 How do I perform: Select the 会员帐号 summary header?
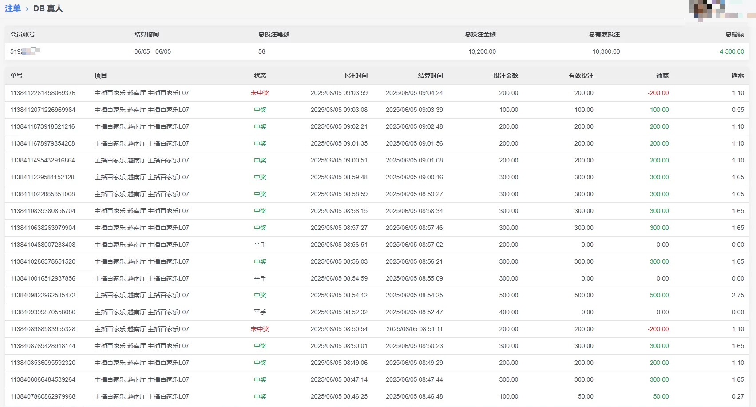(x=23, y=34)
